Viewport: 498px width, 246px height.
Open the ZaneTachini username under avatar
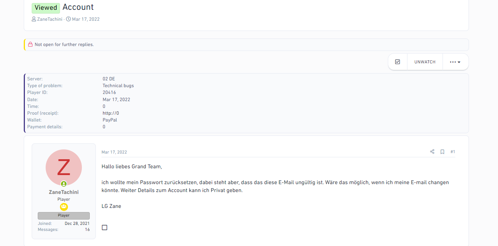pyautogui.click(x=64, y=192)
